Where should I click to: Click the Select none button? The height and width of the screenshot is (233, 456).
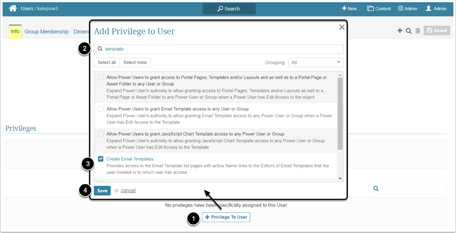[135, 63]
